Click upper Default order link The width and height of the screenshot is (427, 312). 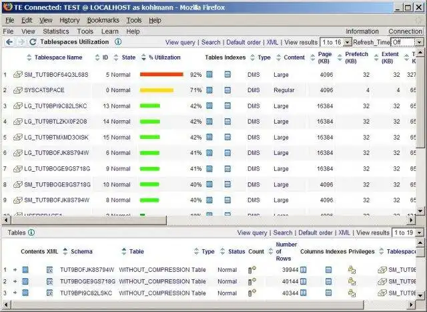[x=244, y=42]
